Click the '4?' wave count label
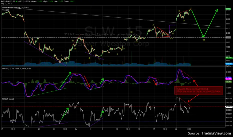 (x=171, y=39)
